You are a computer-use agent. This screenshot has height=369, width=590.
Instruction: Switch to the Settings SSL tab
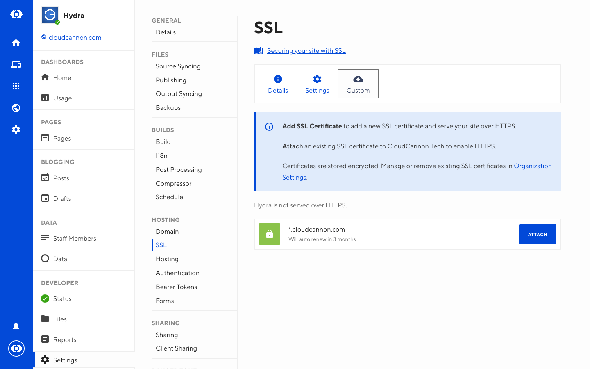pyautogui.click(x=317, y=84)
